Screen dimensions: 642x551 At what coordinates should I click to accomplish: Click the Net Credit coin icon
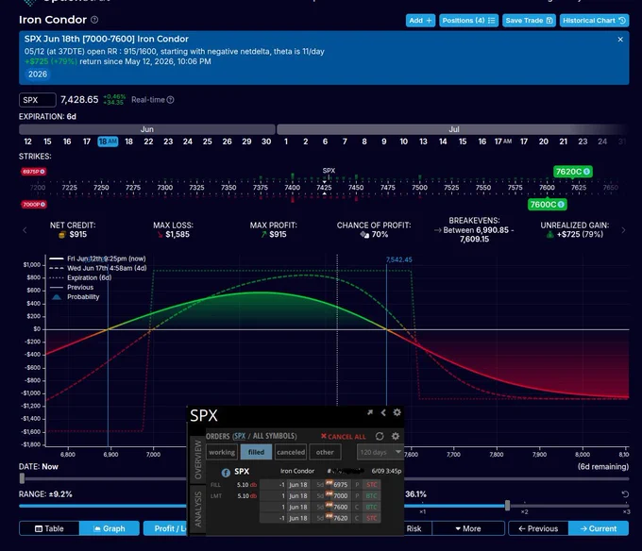point(62,234)
